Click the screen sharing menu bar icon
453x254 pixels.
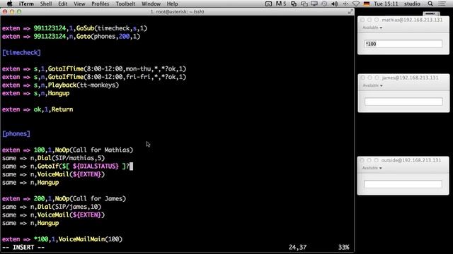coord(304,4)
